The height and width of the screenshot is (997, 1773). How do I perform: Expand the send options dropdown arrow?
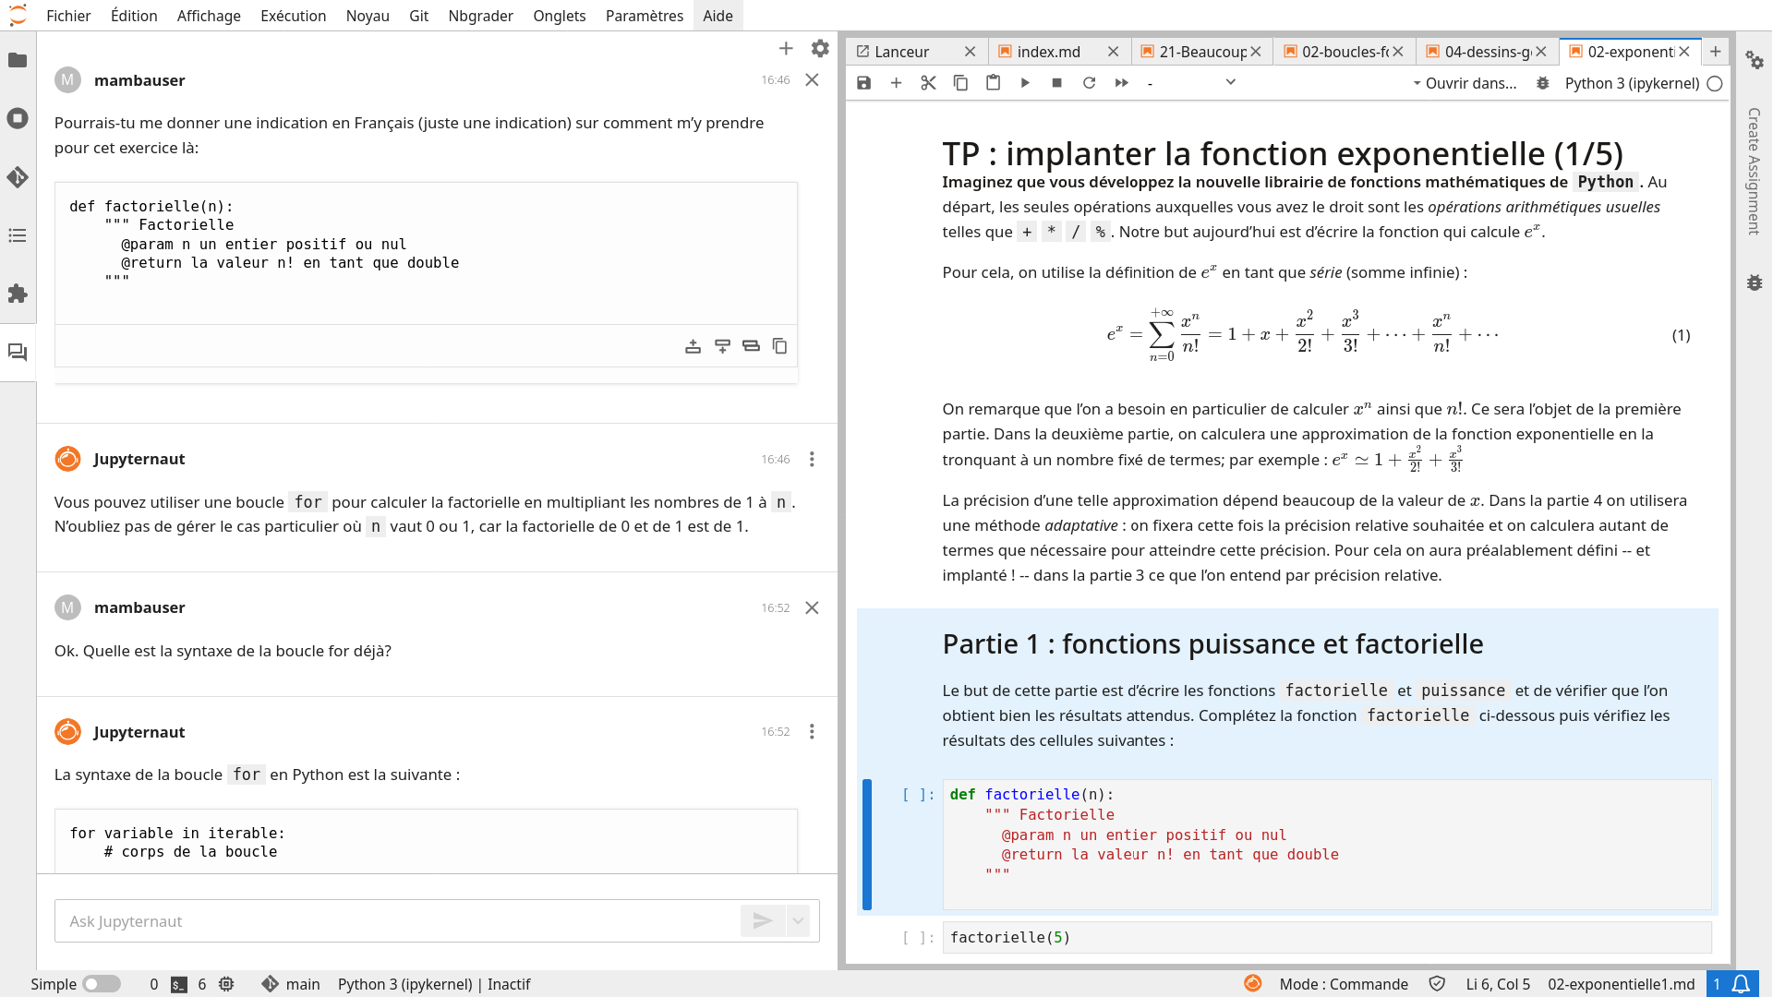(x=798, y=920)
